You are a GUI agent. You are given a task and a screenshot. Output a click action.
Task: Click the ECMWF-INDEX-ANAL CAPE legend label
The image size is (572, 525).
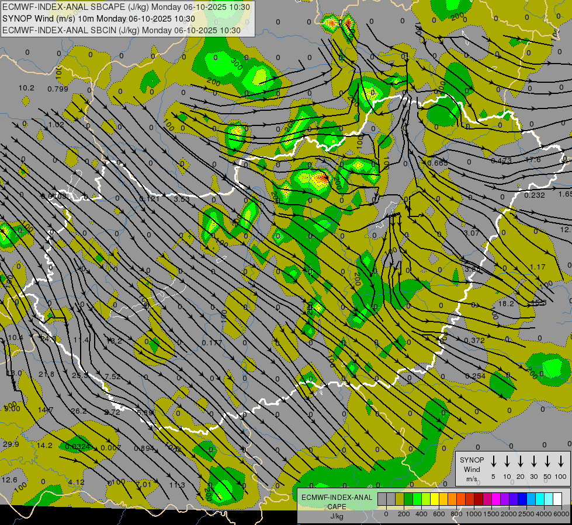pos(336,502)
